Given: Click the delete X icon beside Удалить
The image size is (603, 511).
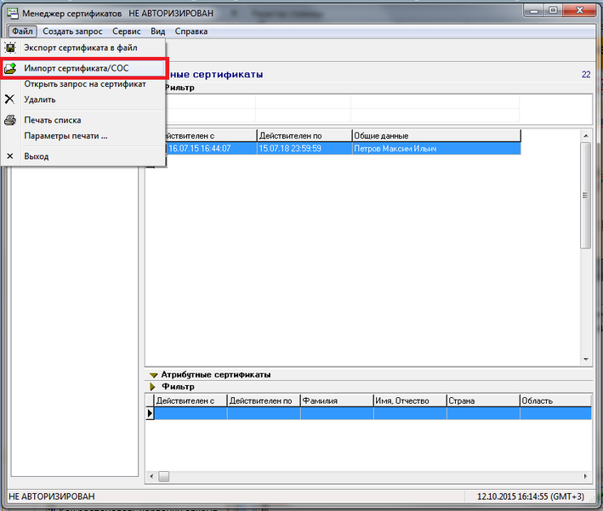Looking at the screenshot, I should (x=11, y=99).
